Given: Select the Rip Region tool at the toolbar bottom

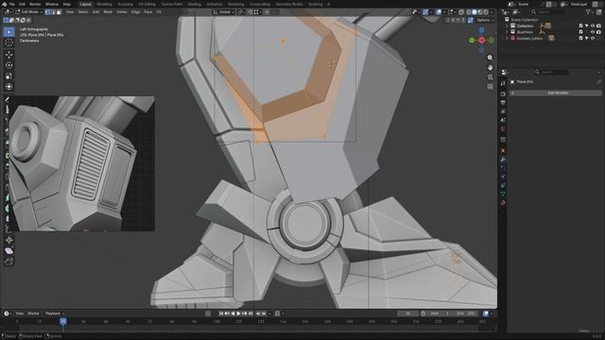Looking at the screenshot, I should coord(9,262).
